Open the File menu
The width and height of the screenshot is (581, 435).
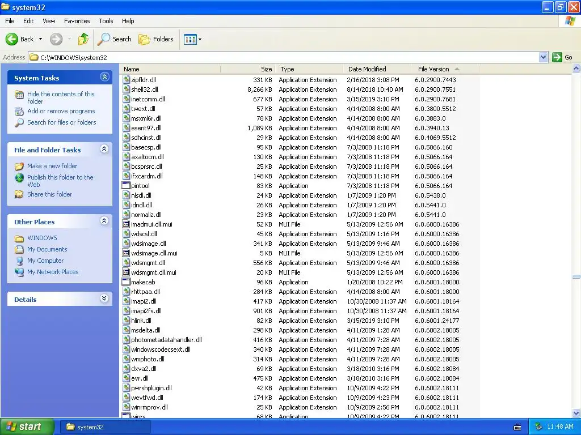click(10, 21)
